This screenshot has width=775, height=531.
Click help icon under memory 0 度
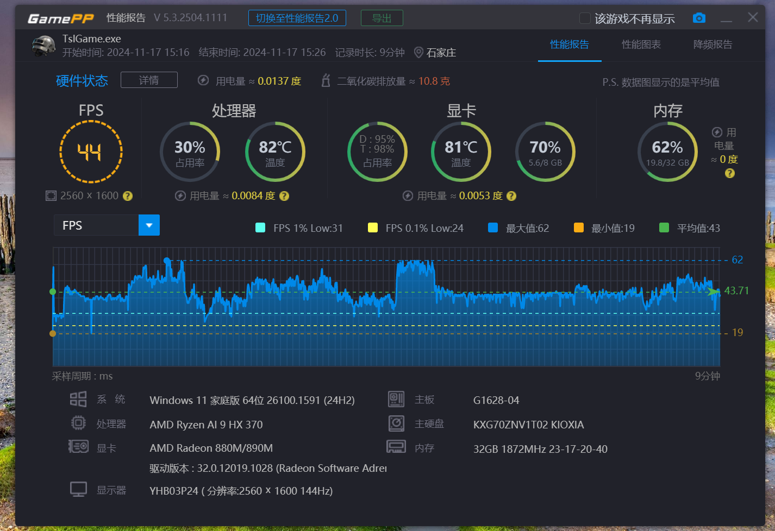click(730, 173)
